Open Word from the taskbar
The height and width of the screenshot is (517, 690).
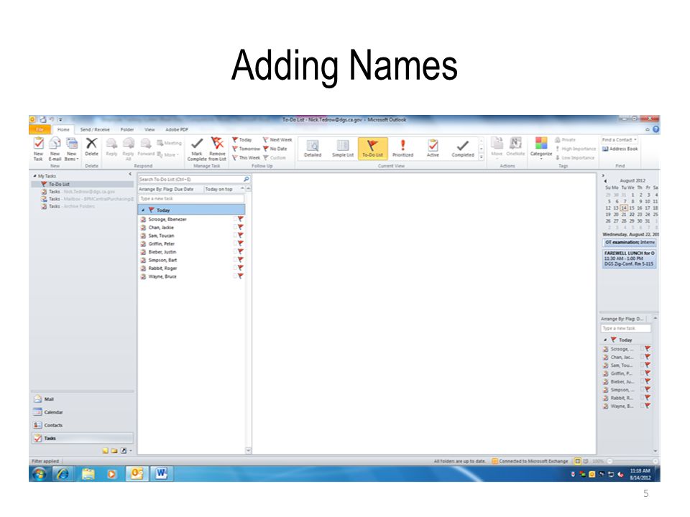coord(161,473)
